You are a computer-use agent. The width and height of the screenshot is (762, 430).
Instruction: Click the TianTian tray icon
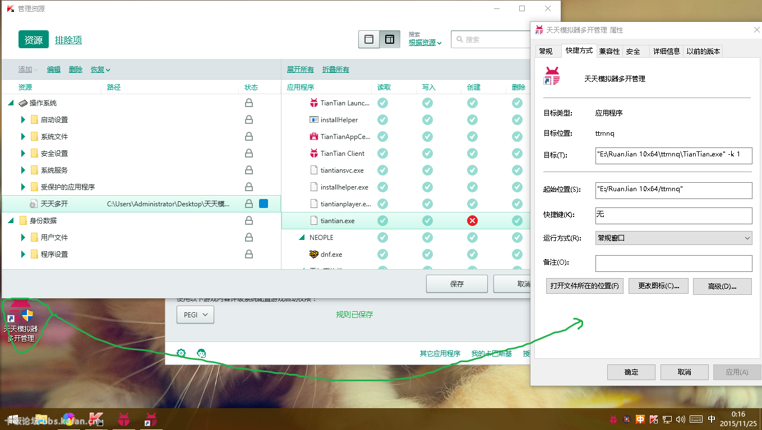click(x=613, y=419)
